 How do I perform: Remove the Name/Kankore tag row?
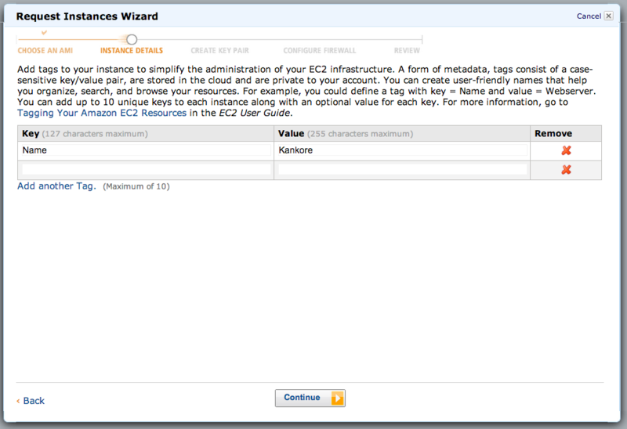(x=566, y=150)
